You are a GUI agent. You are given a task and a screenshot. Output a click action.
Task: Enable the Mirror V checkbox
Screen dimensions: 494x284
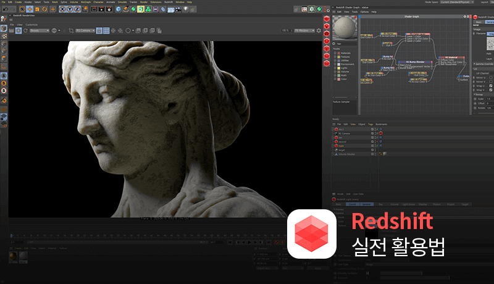490,81
